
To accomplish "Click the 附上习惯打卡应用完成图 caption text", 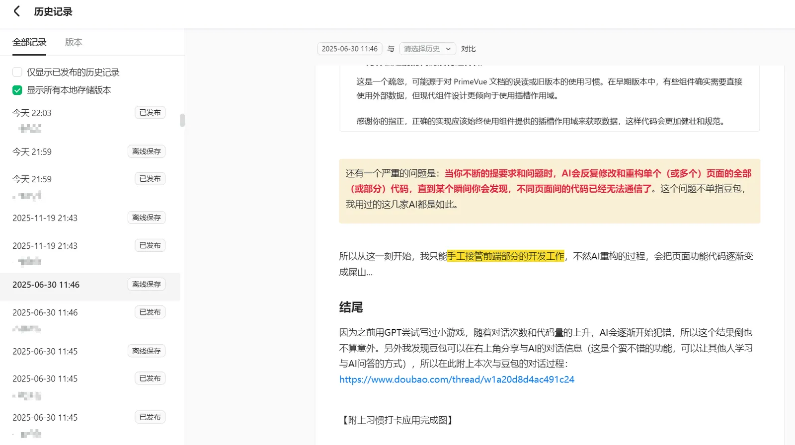I will tap(397, 420).
